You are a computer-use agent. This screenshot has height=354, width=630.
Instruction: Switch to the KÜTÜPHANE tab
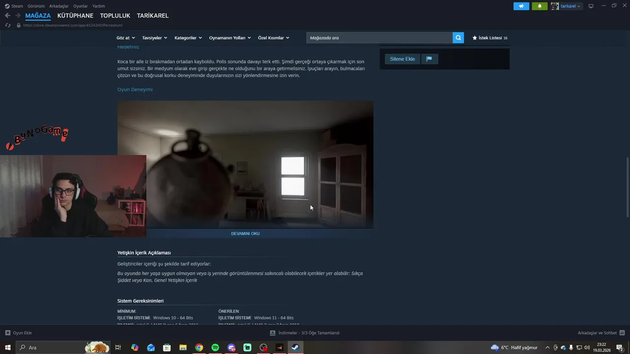[75, 16]
